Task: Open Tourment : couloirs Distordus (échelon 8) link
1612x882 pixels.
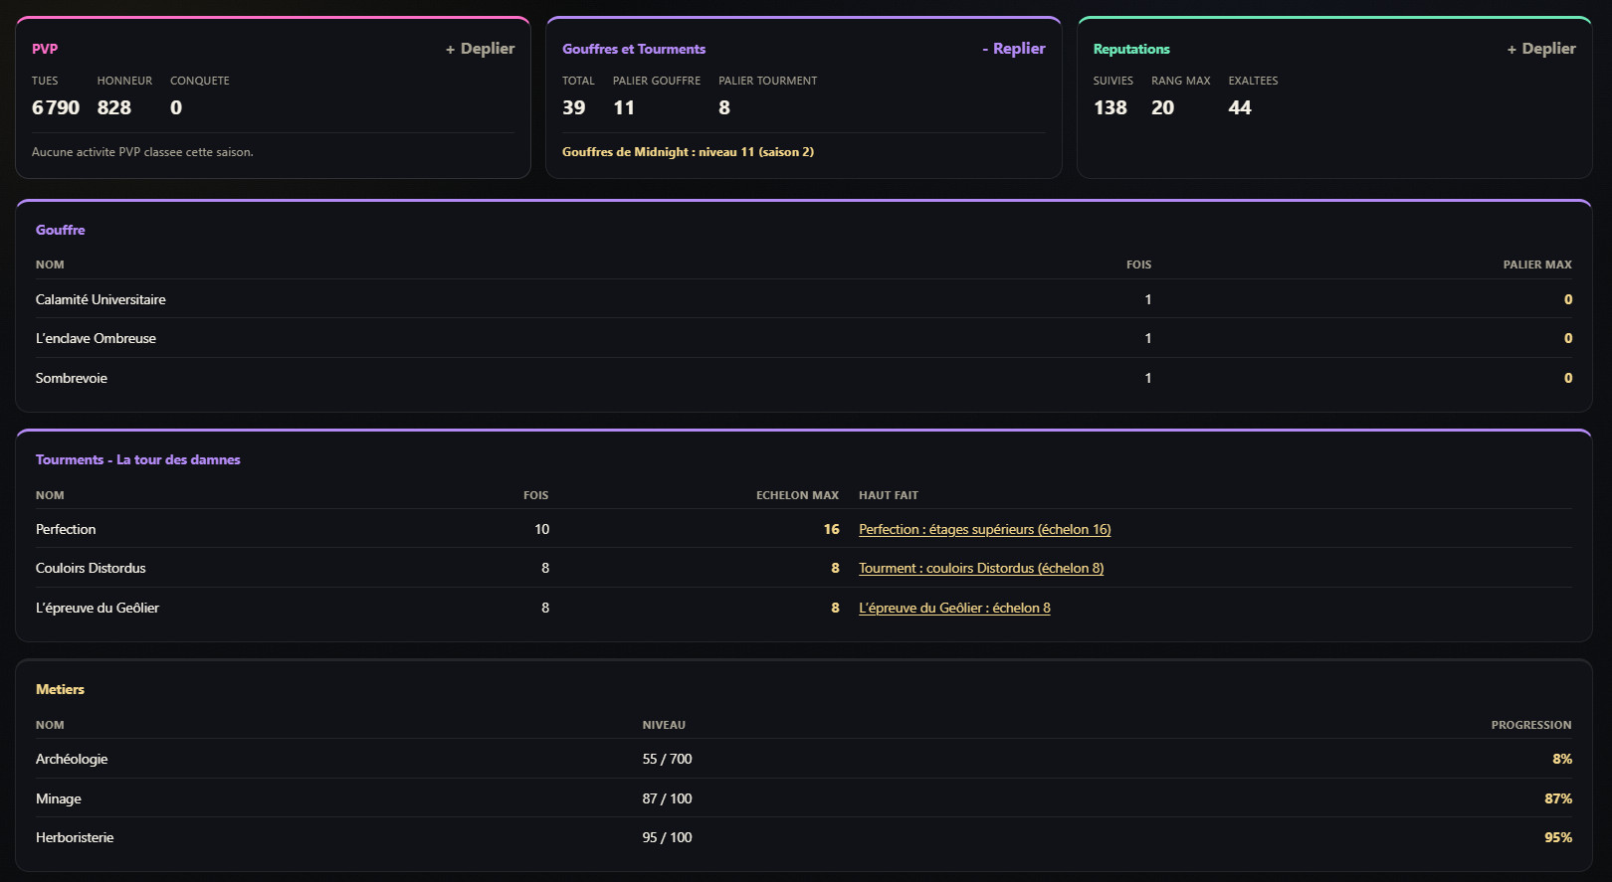Action: [x=981, y=568]
